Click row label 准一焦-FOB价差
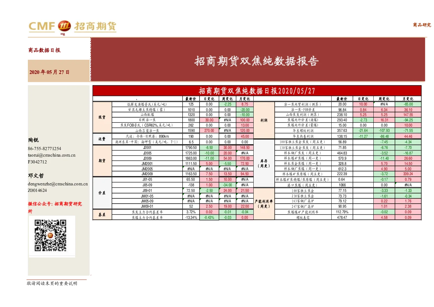This screenshot has width=434, height=307. pos(303,110)
